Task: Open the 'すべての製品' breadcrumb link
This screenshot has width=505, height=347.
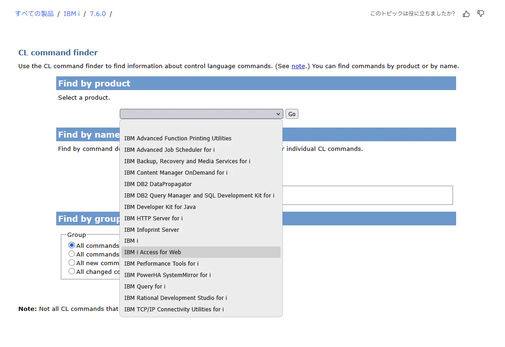Action: click(x=34, y=14)
